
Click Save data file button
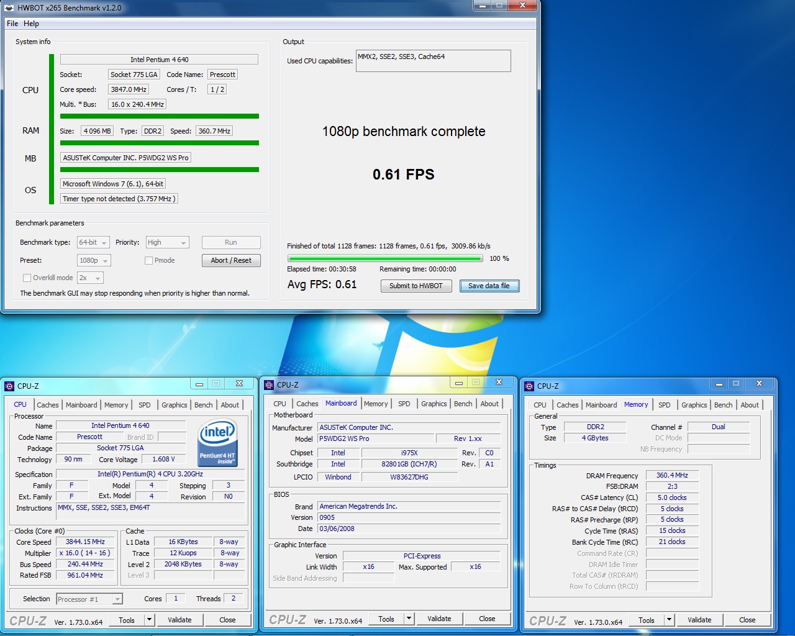click(x=489, y=286)
